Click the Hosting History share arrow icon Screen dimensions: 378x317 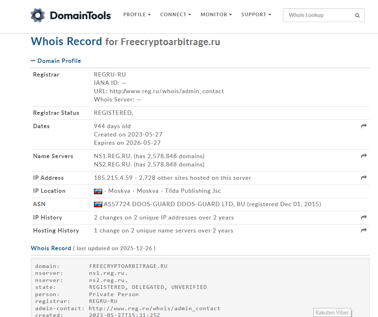[364, 230]
